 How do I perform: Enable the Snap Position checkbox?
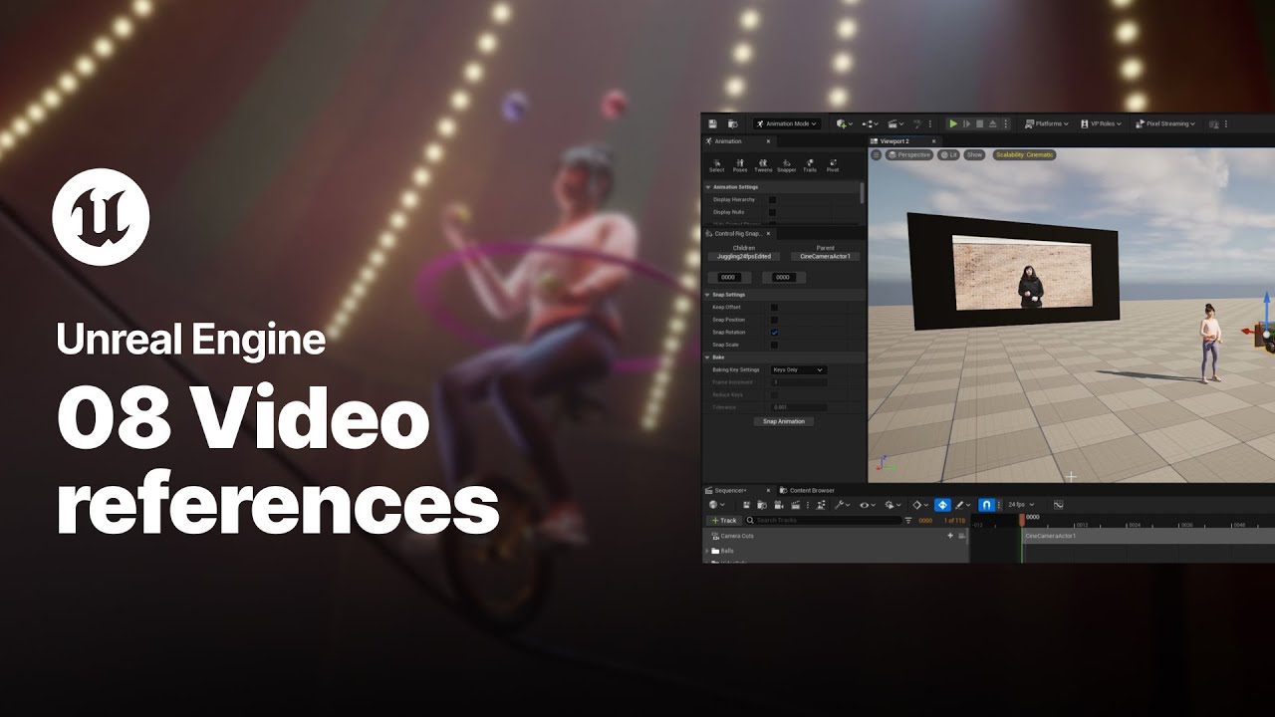(774, 320)
